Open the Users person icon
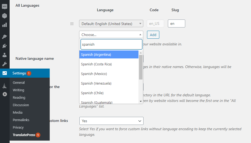The width and height of the screenshot is (251, 143). (5, 55)
